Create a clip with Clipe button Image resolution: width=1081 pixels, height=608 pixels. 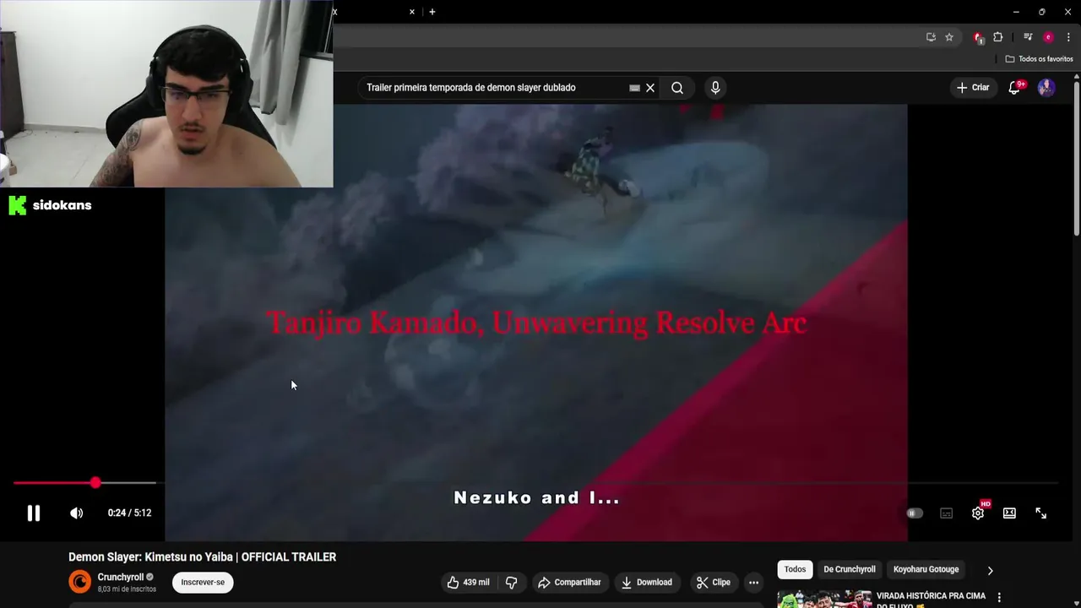[714, 582]
